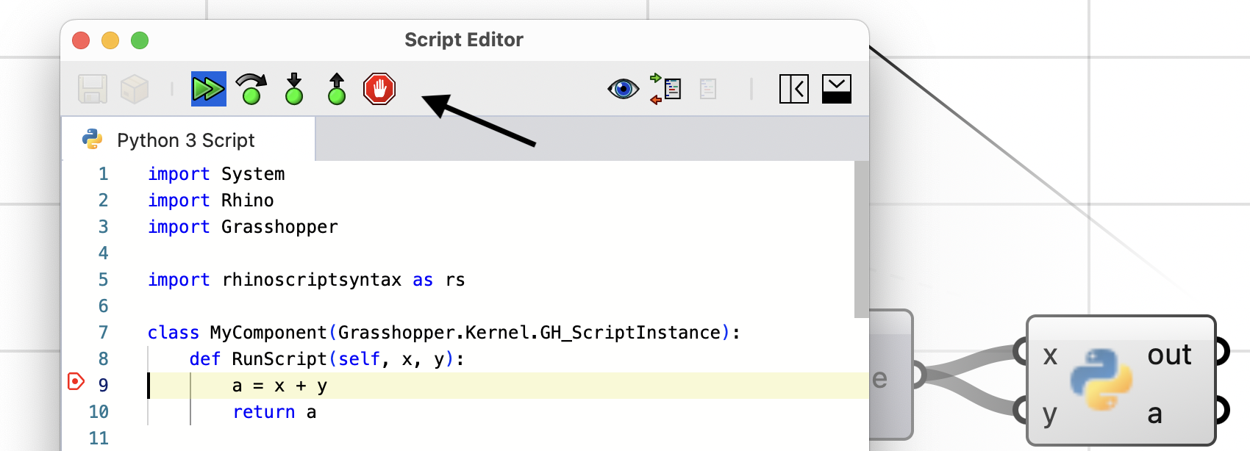Collapse the left side panel
1250x451 pixels.
[x=794, y=89]
